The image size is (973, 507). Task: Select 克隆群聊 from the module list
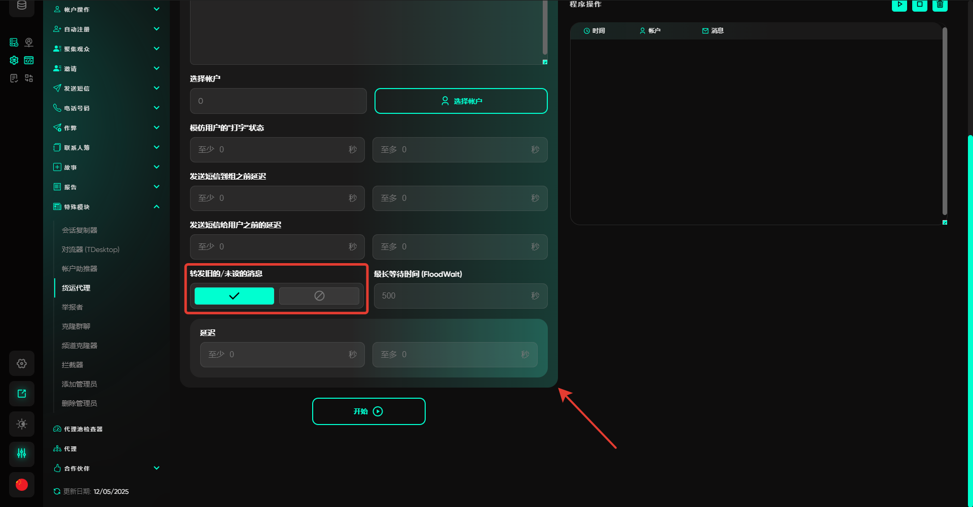pos(76,326)
